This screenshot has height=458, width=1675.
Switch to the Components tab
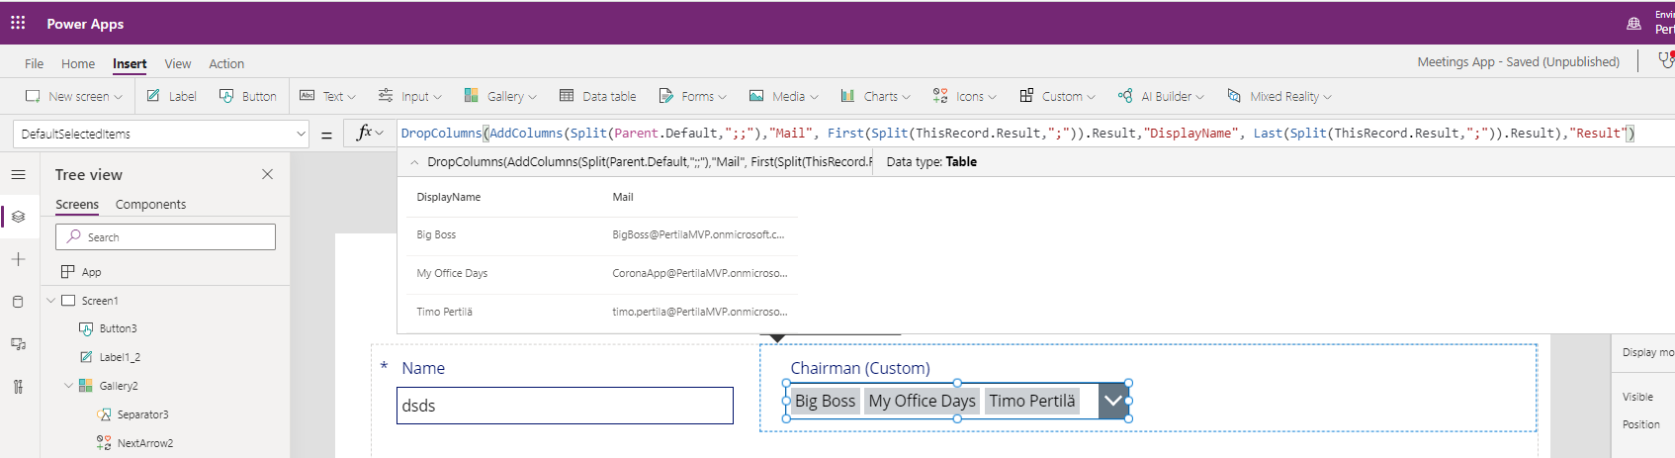click(150, 204)
